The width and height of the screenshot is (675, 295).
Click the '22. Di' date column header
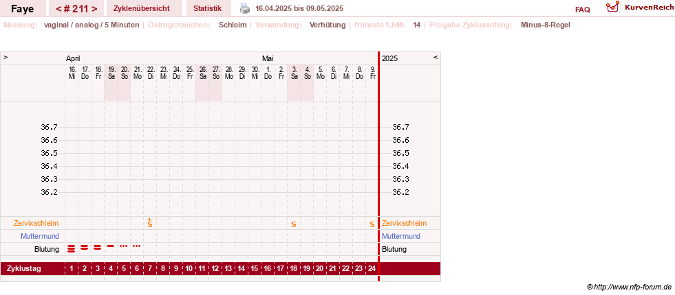(150, 73)
